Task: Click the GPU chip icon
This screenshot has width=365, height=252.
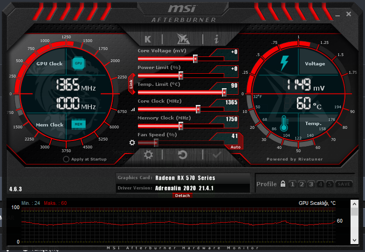Action: 78,63
